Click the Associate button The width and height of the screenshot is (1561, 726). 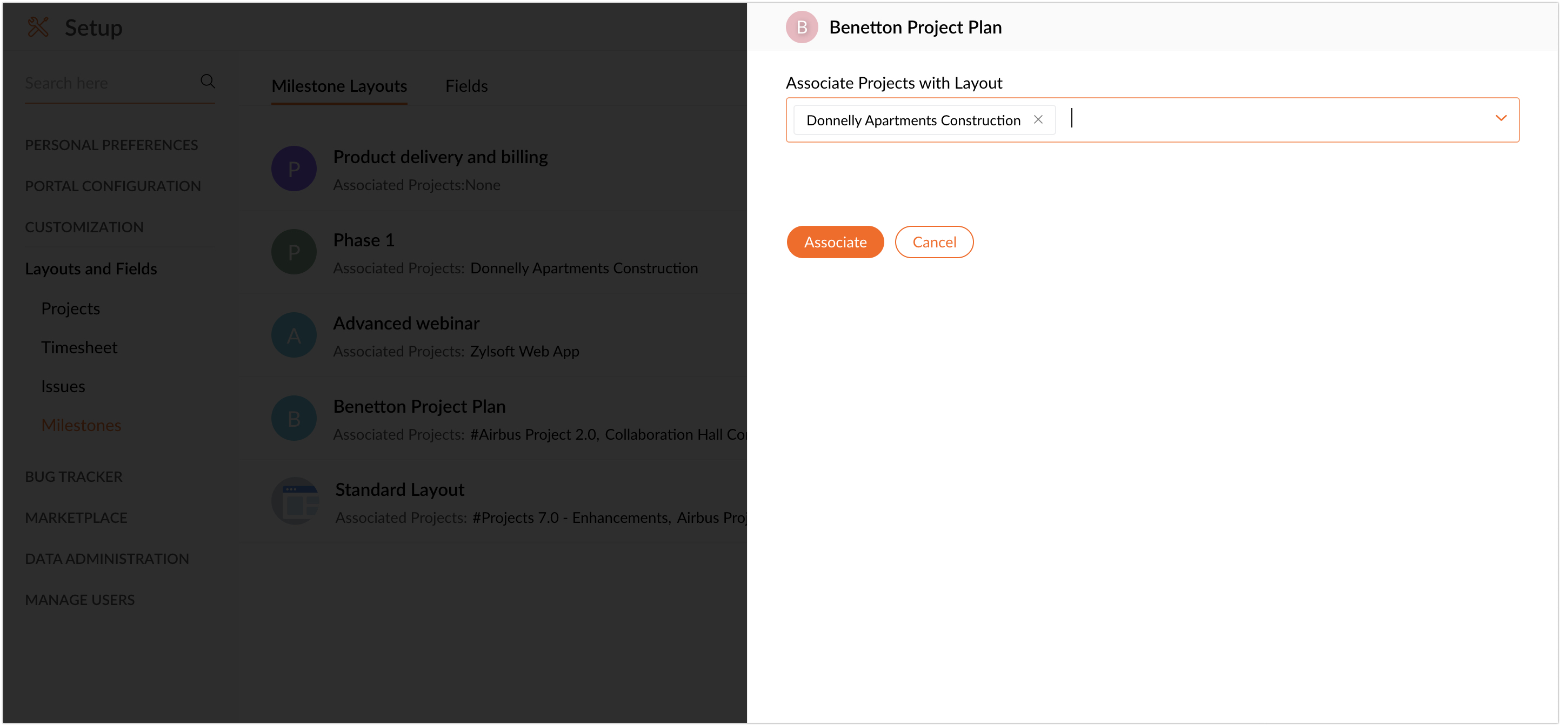coord(835,242)
